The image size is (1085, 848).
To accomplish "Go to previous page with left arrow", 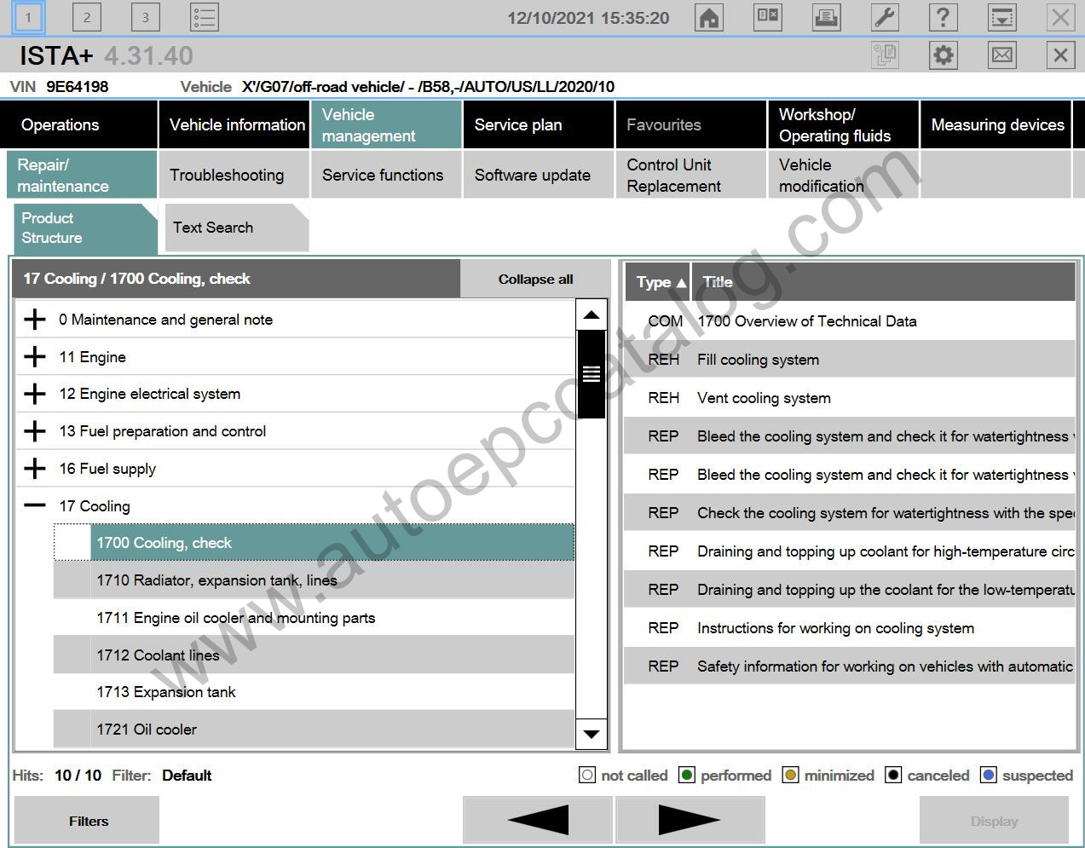I will tap(537, 820).
